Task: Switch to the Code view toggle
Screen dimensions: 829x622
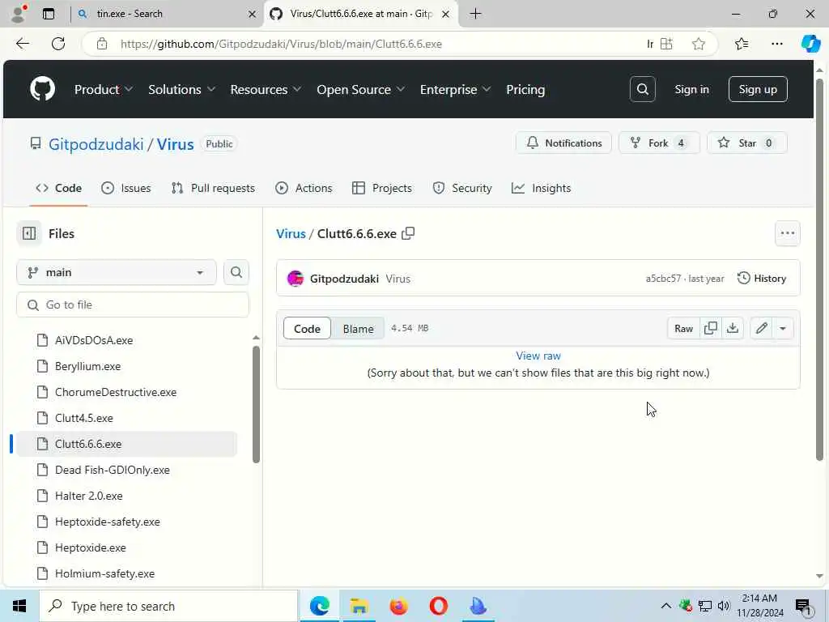Action: tap(307, 329)
